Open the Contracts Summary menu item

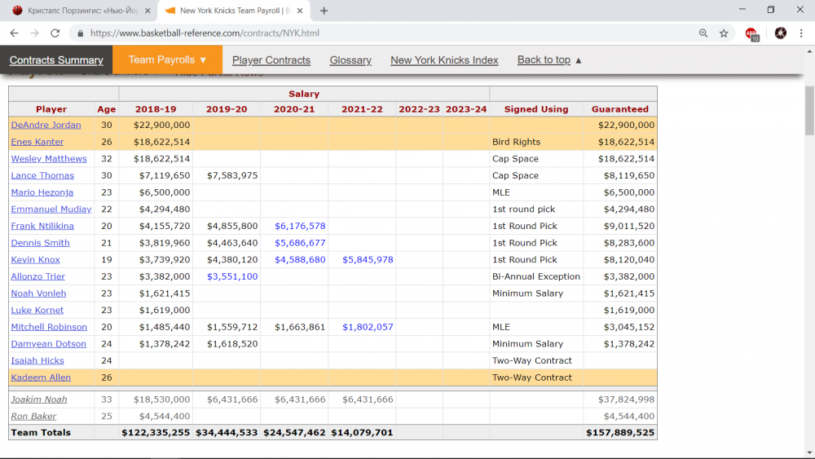click(x=56, y=60)
